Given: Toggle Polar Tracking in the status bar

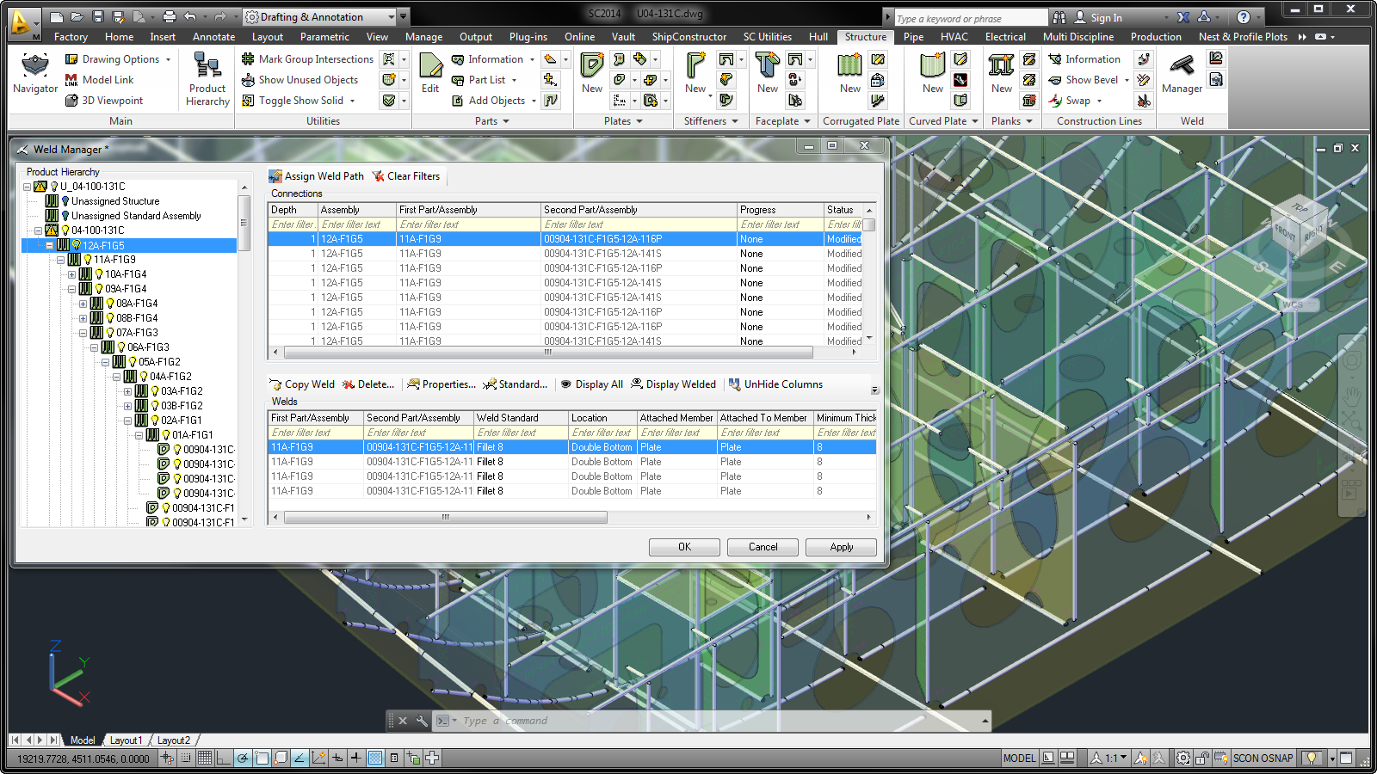Looking at the screenshot, I should [x=243, y=758].
